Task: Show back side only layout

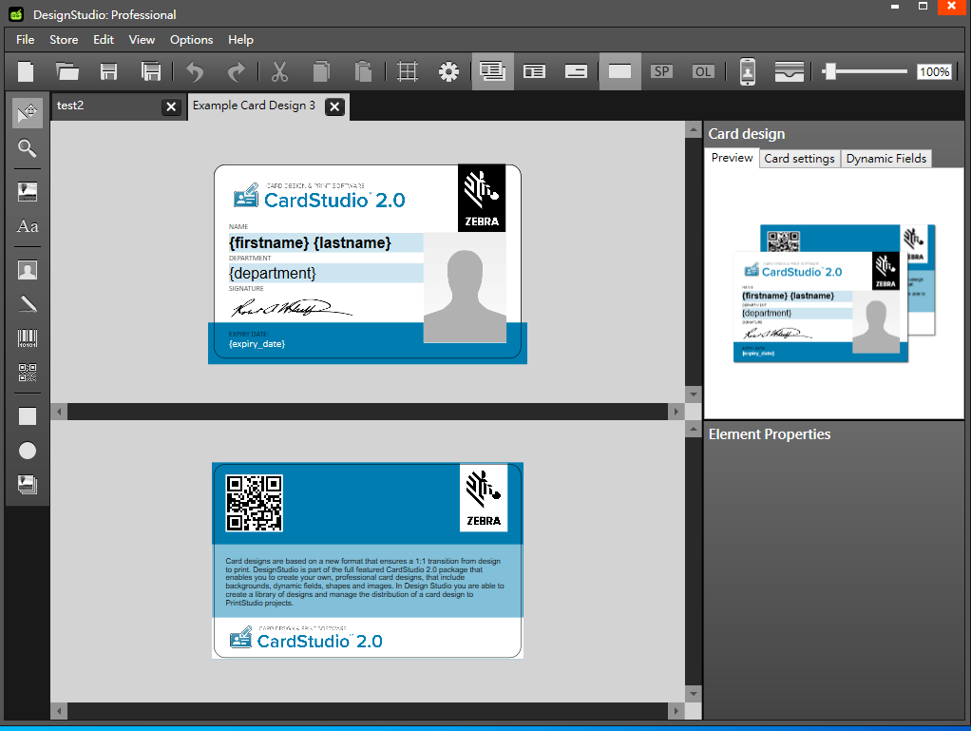Action: [x=576, y=72]
